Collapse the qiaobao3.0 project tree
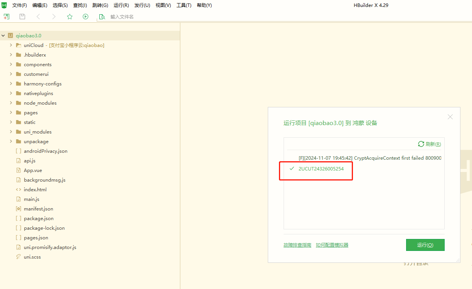 coord(3,35)
